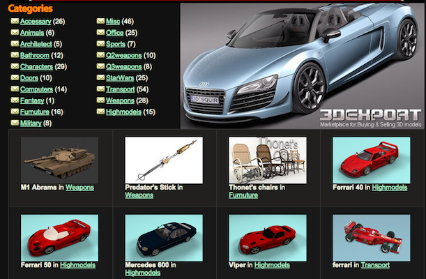
Task: Click the envelope icon beside Office
Action: point(100,33)
